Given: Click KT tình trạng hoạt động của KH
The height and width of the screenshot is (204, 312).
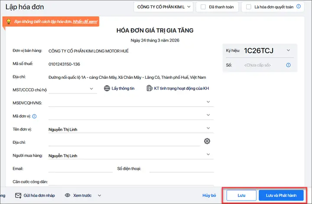Looking at the screenshot, I should click(182, 88).
